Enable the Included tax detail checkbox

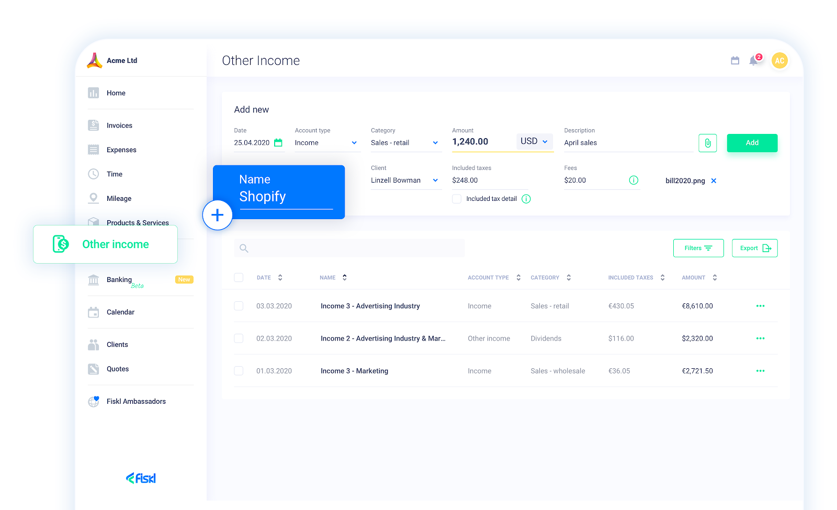tap(457, 199)
